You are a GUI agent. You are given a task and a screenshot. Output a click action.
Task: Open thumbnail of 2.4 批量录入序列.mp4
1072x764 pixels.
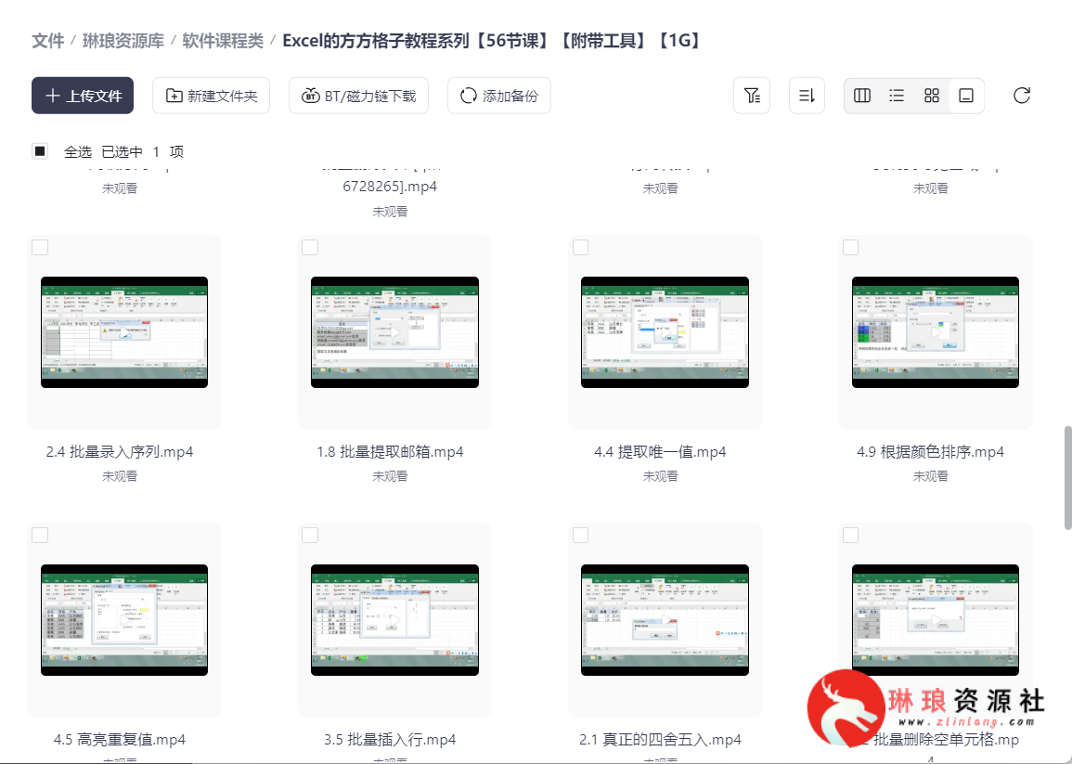(124, 332)
